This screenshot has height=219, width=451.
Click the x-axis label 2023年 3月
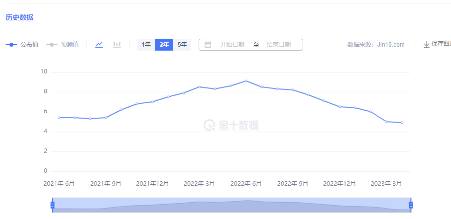pos(386,184)
